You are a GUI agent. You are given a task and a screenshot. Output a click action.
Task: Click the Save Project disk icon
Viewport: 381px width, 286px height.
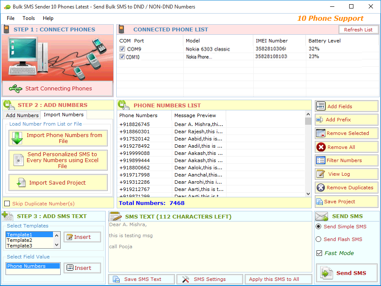tap(319, 202)
